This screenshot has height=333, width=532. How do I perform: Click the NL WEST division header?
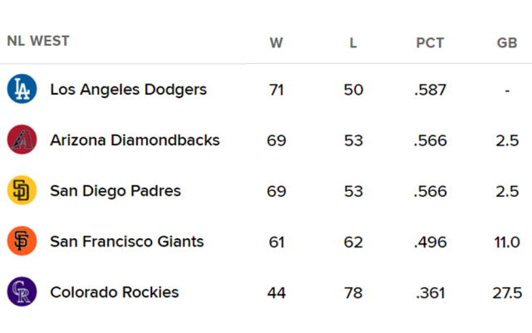38,41
